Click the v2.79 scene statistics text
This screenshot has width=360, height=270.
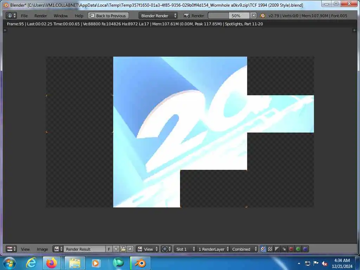308,15
